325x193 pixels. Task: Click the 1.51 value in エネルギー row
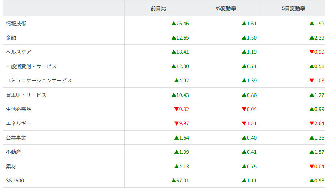click(252, 124)
